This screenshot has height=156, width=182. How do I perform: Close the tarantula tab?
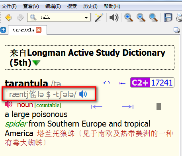click(39, 30)
